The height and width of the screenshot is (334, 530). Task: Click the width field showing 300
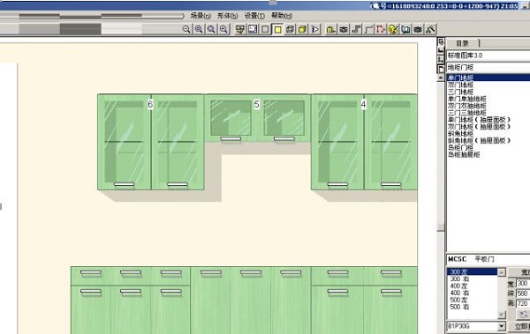[523, 283]
